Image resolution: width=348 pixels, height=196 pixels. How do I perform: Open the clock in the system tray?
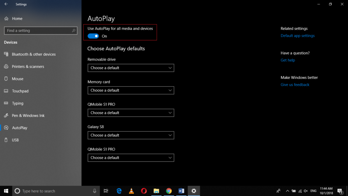coord(326,191)
